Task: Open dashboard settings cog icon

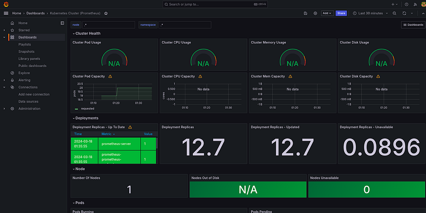Action: tap(315, 13)
